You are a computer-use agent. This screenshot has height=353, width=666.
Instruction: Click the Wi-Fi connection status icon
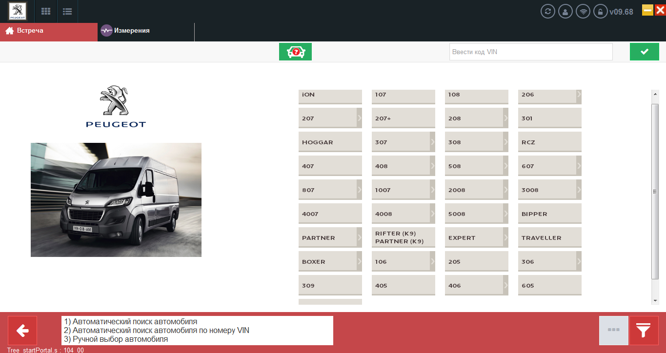coord(583,11)
